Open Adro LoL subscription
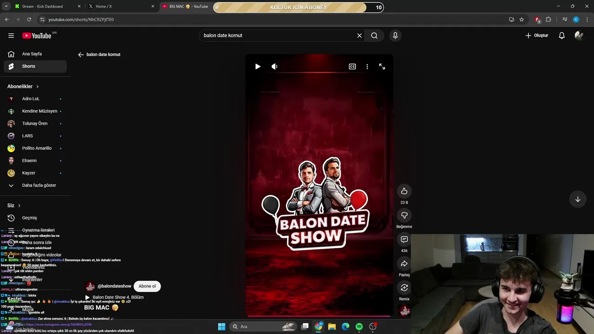 point(35,99)
